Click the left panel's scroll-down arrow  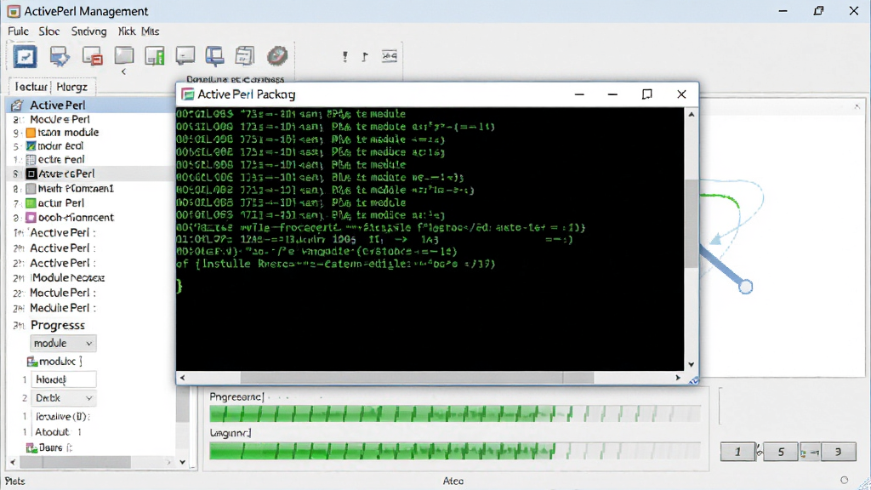pos(182,462)
